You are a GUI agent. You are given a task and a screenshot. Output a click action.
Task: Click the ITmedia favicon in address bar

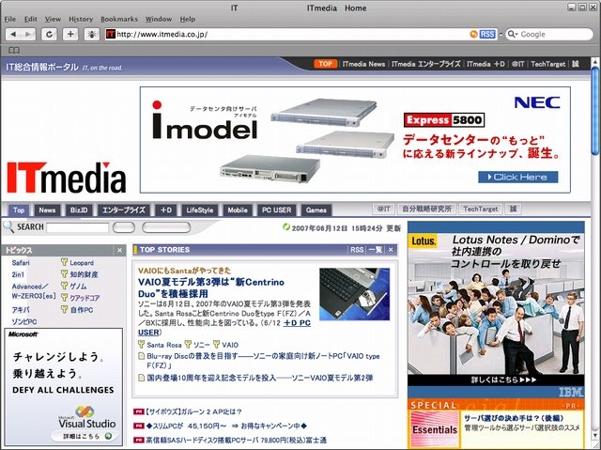(111, 34)
